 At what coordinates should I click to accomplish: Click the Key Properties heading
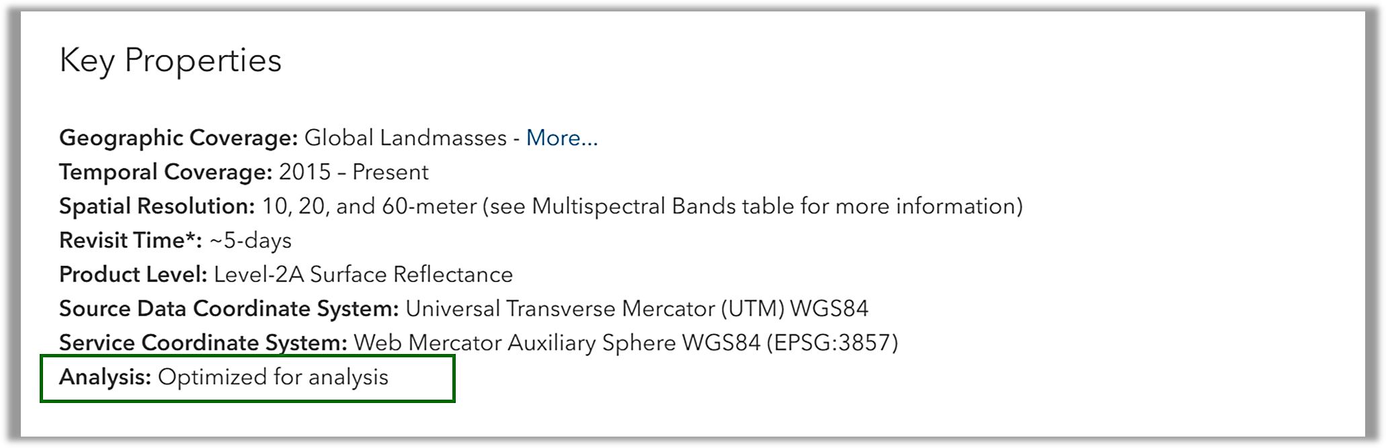(x=170, y=60)
